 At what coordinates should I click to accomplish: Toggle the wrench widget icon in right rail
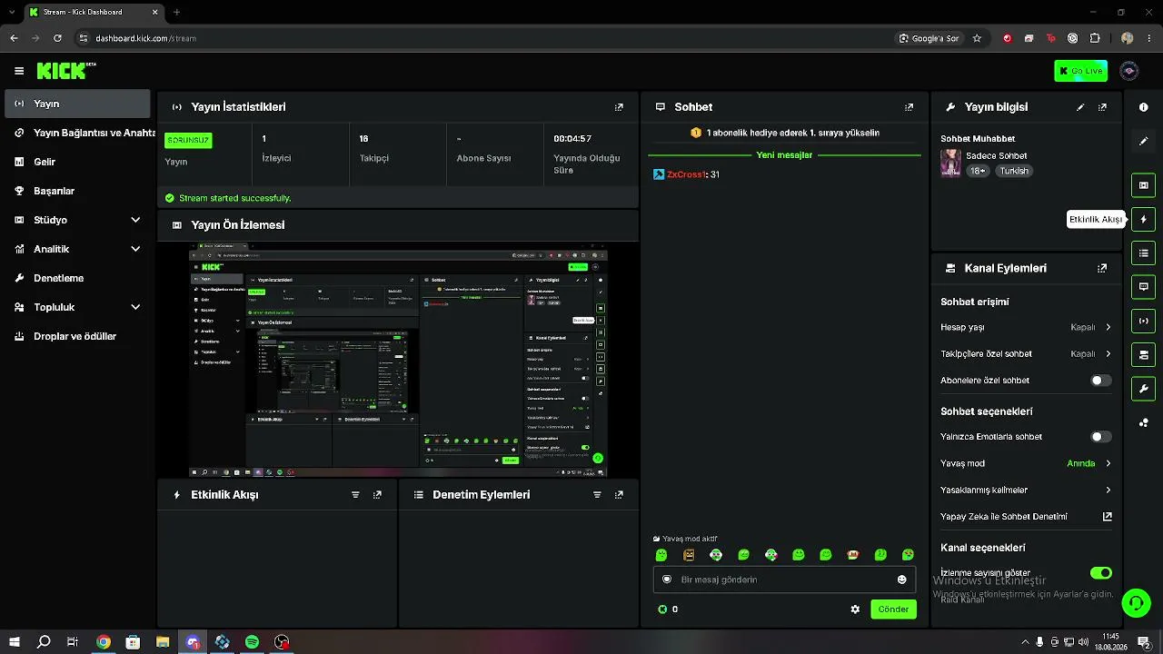1143,389
